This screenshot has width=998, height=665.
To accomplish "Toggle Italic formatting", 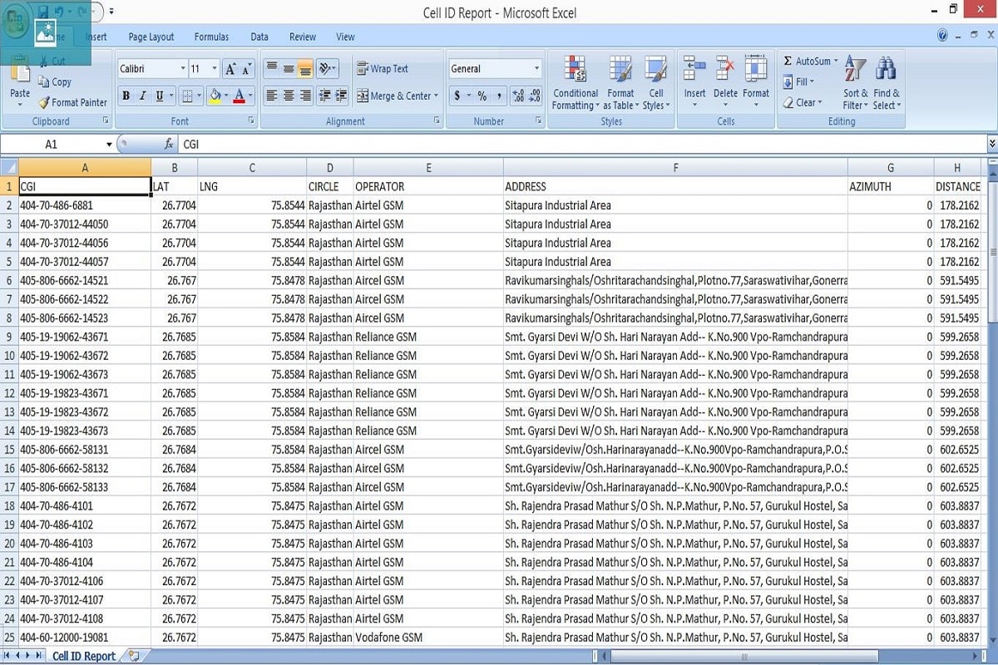I will point(143,96).
